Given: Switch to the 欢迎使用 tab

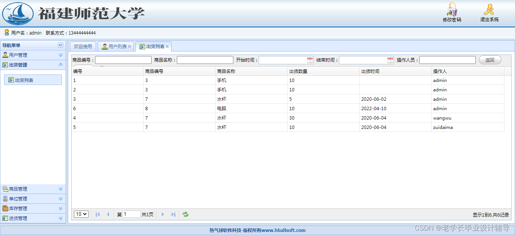Looking at the screenshot, I should (83, 46).
